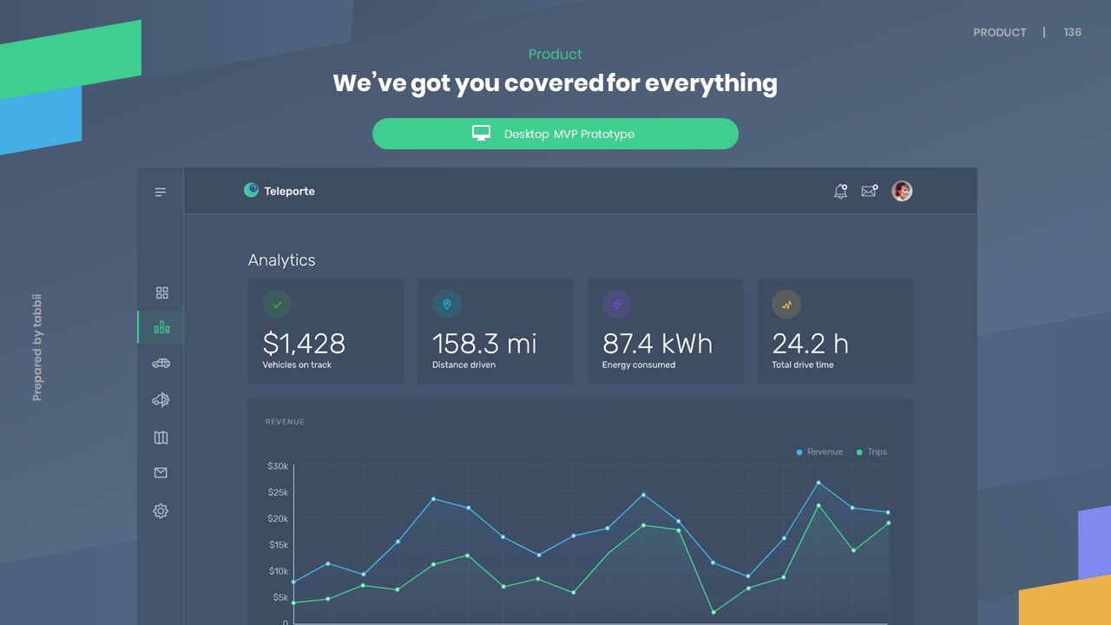Click the $5k axis label
This screenshot has width=1111, height=625.
pyautogui.click(x=280, y=597)
